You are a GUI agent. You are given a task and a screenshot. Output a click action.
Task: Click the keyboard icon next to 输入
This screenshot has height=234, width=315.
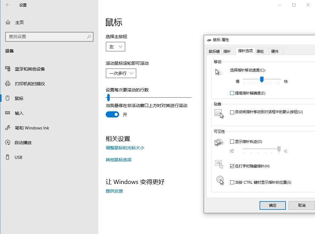8,113
